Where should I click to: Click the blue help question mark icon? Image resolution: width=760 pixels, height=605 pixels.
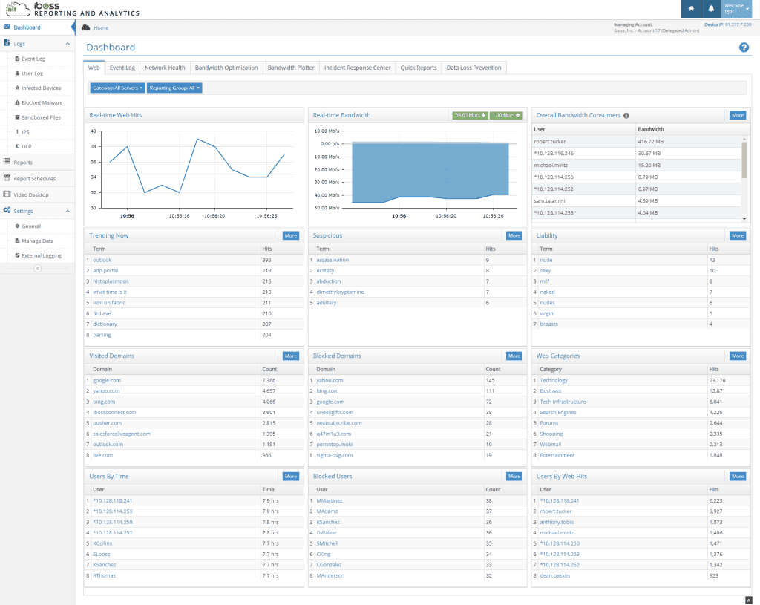(x=744, y=48)
